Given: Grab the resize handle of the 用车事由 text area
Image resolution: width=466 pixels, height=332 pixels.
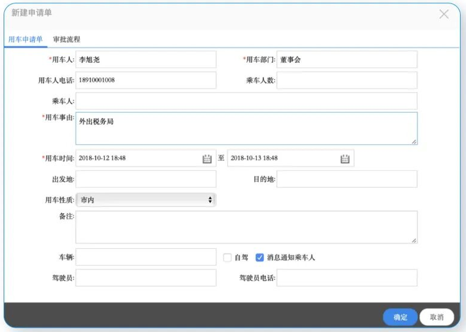Looking at the screenshot, I should point(414,142).
